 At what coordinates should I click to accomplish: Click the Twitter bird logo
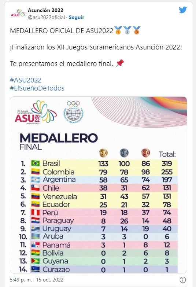click(183, 10)
